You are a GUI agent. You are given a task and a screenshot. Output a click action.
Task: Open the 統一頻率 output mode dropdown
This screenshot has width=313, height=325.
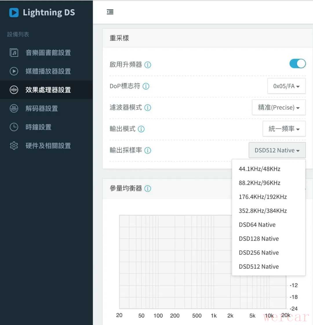coord(284,129)
